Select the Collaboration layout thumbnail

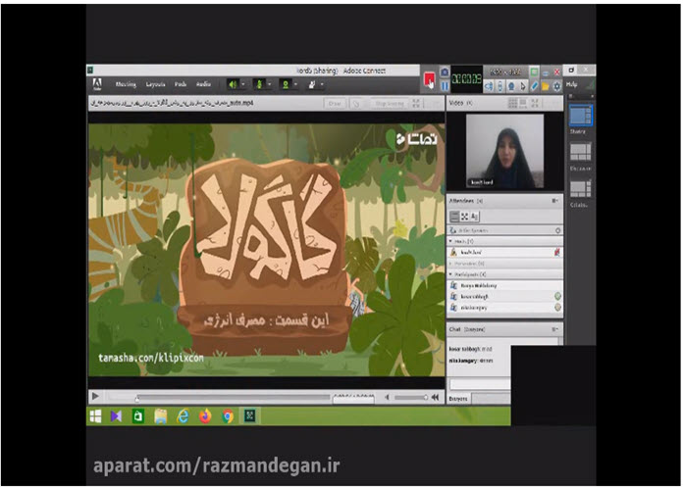click(x=581, y=189)
